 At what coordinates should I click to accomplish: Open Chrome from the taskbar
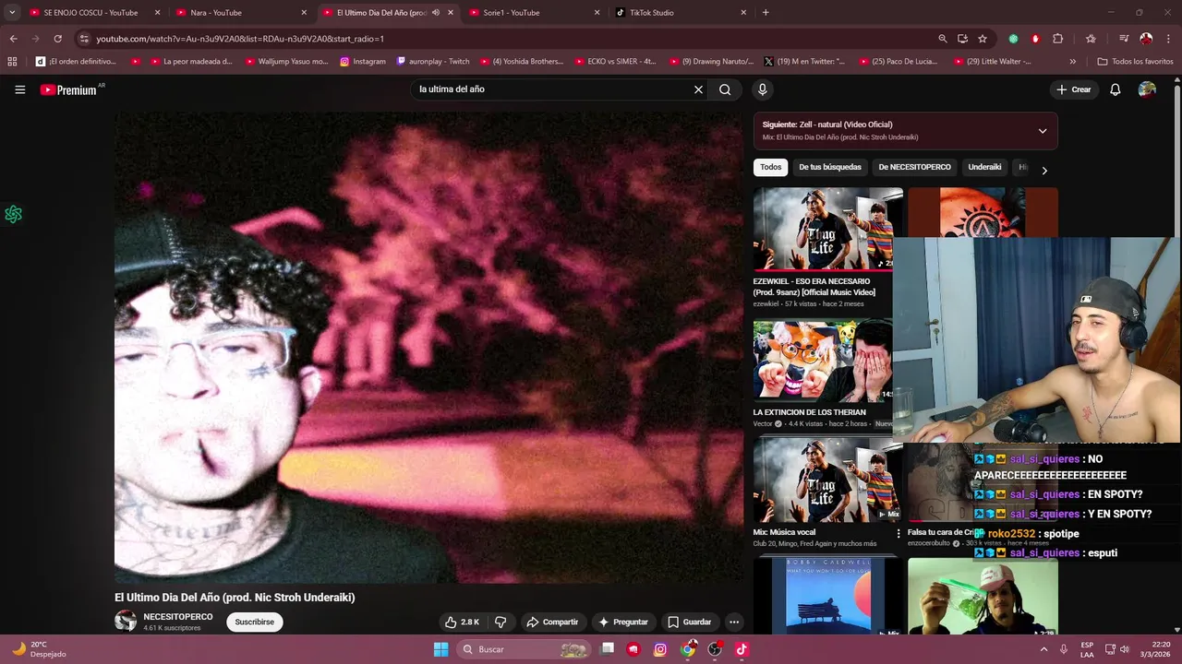pos(688,649)
